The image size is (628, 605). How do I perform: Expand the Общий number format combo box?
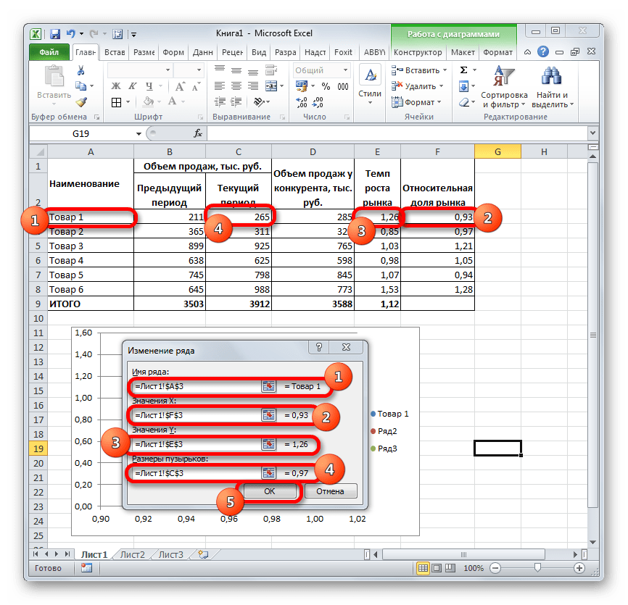click(345, 70)
